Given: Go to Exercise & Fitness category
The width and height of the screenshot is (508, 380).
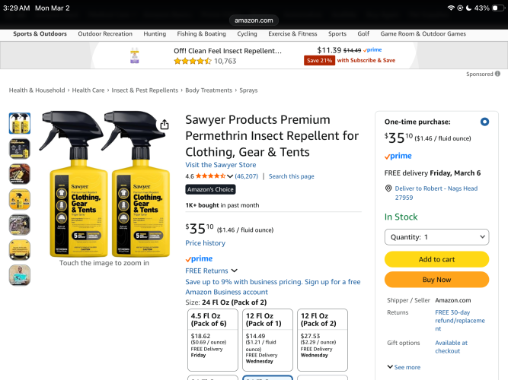Looking at the screenshot, I should click(292, 33).
